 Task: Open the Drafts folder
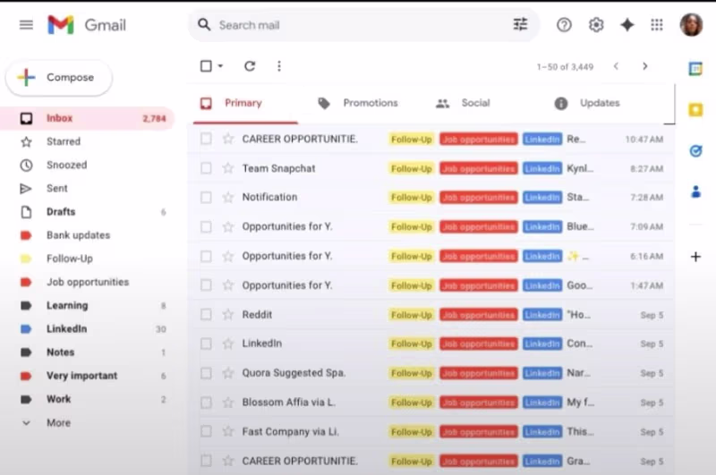[x=87, y=212]
